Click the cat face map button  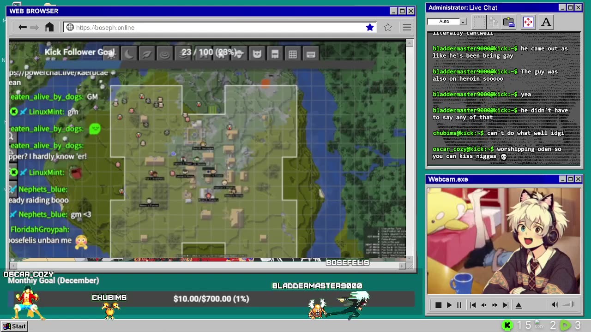coord(257,54)
